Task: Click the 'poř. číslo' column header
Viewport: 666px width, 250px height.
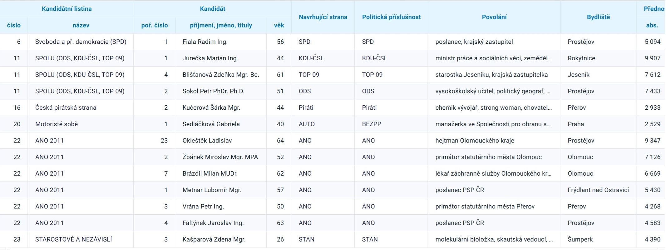Action: tap(154, 25)
